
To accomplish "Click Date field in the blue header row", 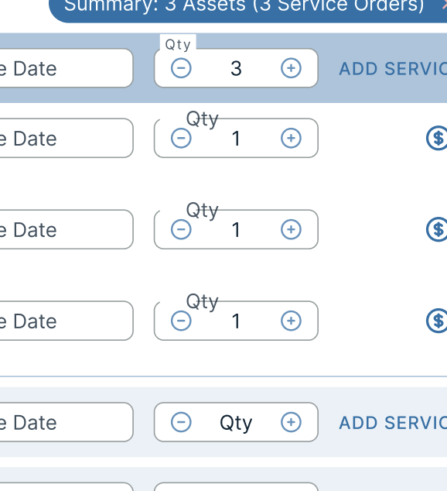I will click(x=67, y=68).
